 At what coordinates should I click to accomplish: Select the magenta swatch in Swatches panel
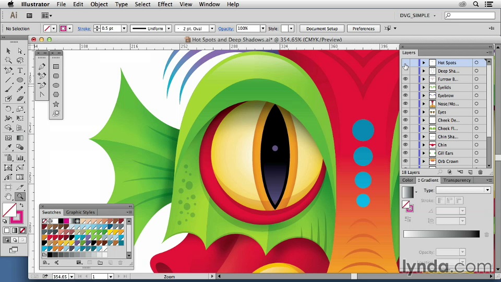pyautogui.click(x=66, y=221)
